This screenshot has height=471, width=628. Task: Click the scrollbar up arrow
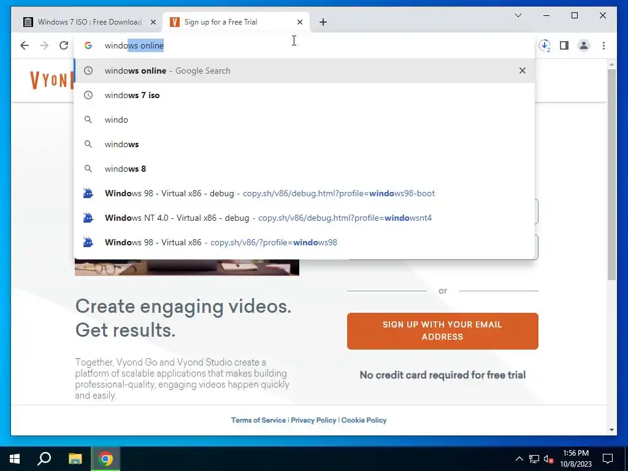tap(611, 64)
